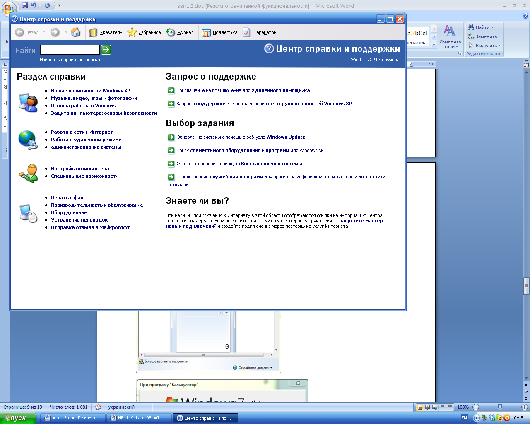The height and width of the screenshot is (424, 530).
Task: Open Музыка, видео, игры и фотографии topic
Action: point(94,98)
